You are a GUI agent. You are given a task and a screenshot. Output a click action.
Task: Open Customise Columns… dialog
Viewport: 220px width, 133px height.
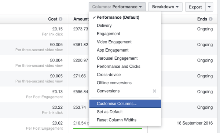coord(125,104)
